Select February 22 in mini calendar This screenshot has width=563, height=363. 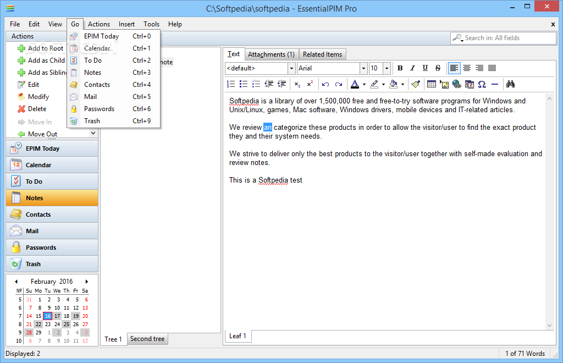(38, 324)
